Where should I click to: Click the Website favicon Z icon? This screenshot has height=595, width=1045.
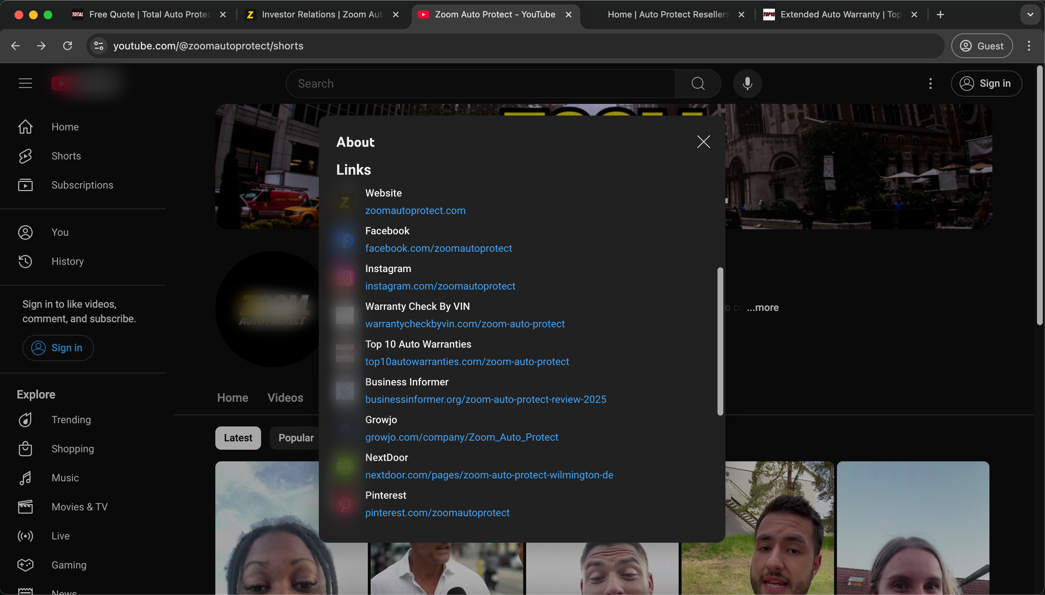pos(345,202)
